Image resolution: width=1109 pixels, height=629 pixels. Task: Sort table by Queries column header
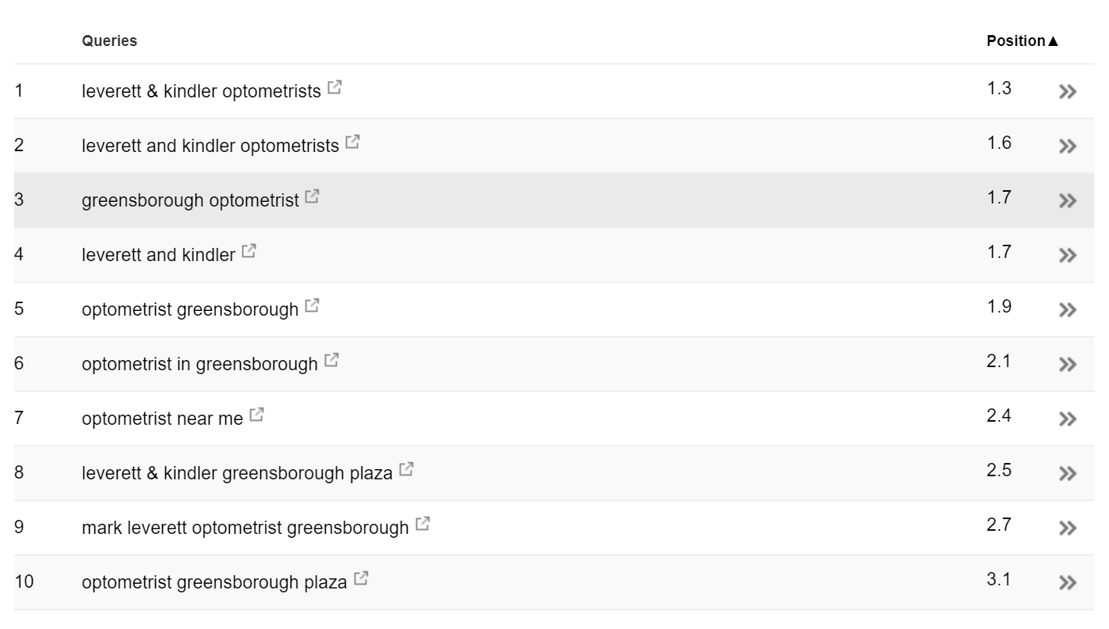pos(109,41)
